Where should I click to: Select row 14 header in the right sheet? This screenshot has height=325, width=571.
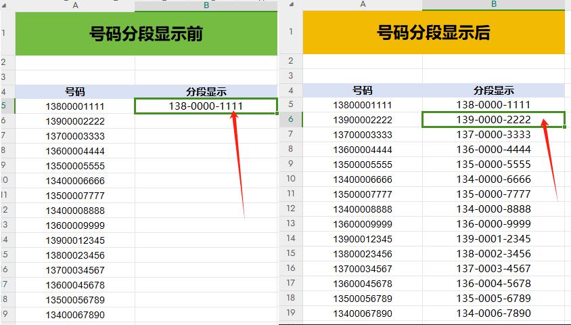tap(291, 239)
